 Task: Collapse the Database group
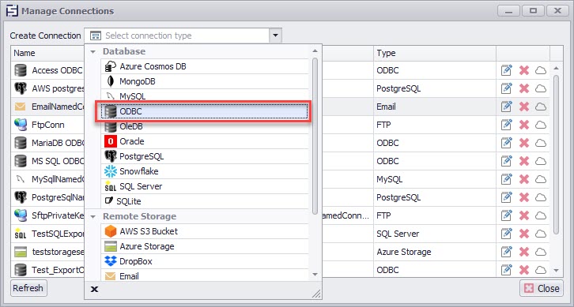click(x=93, y=51)
